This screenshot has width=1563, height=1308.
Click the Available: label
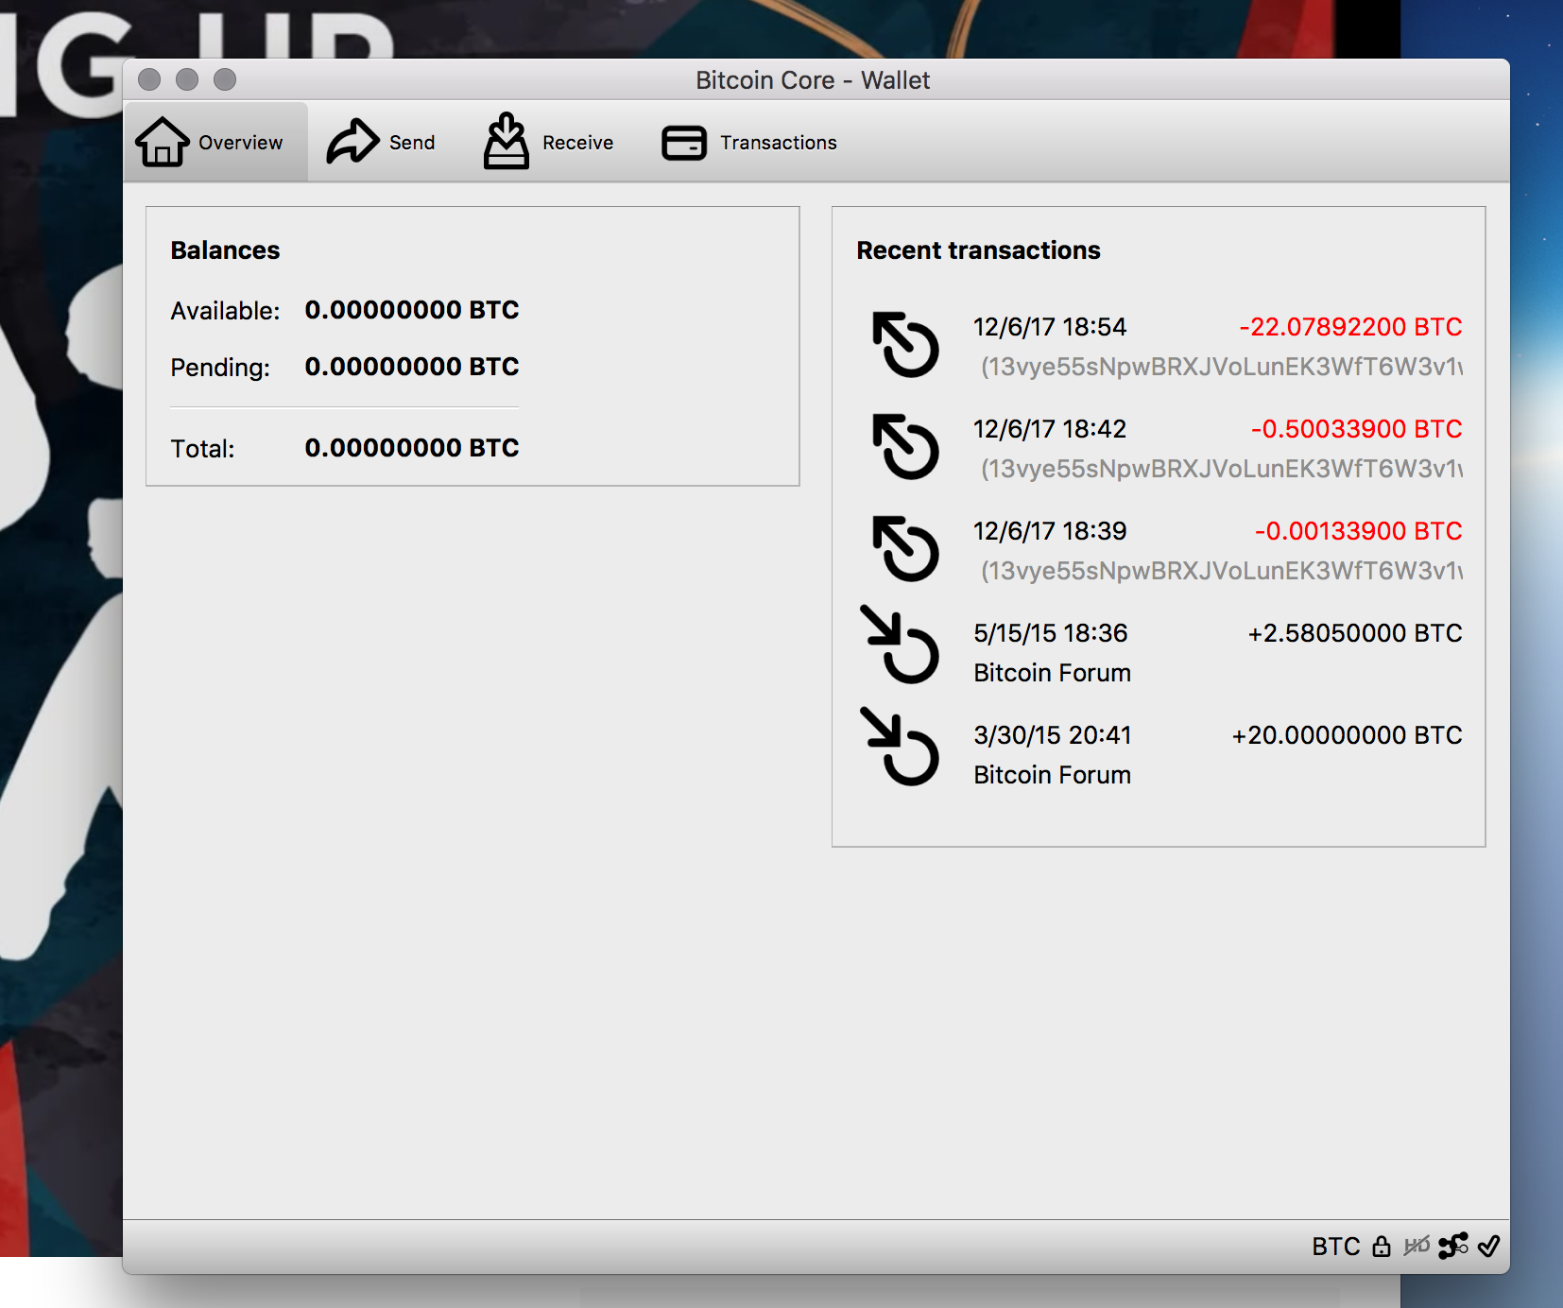tap(225, 311)
